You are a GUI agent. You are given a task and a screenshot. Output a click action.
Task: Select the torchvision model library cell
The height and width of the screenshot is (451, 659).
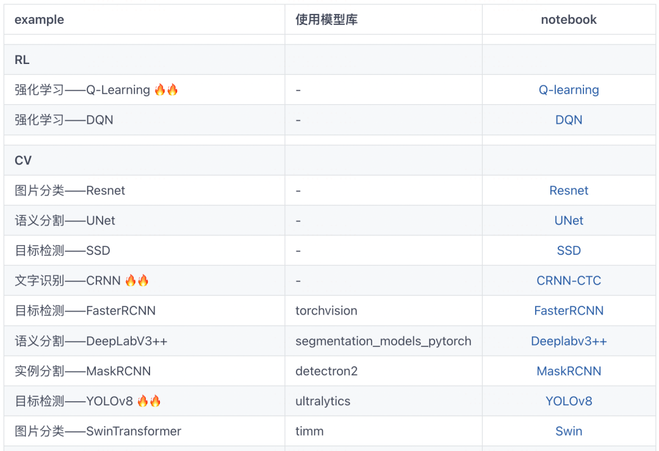[x=327, y=311]
